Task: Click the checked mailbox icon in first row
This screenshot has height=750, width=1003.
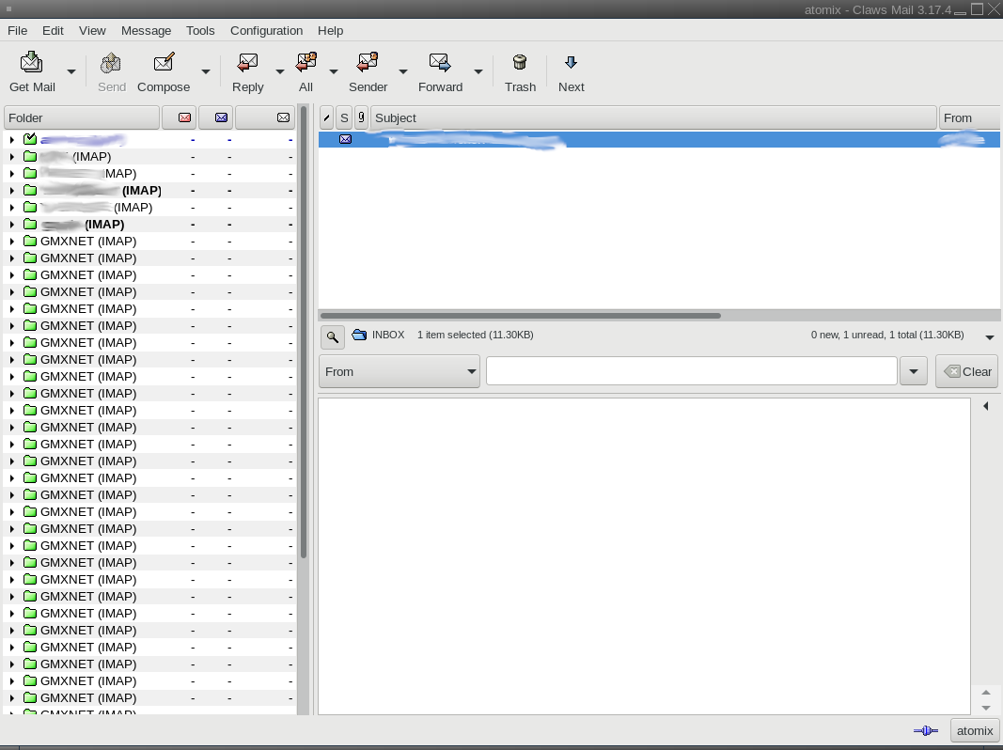Action: click(30, 139)
